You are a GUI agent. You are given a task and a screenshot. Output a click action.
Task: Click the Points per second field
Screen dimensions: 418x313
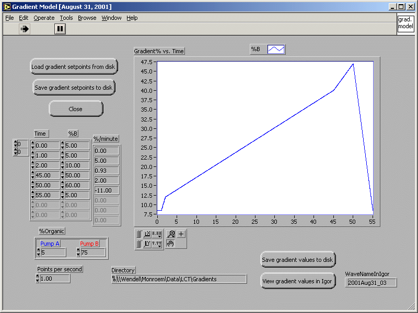[55, 279]
